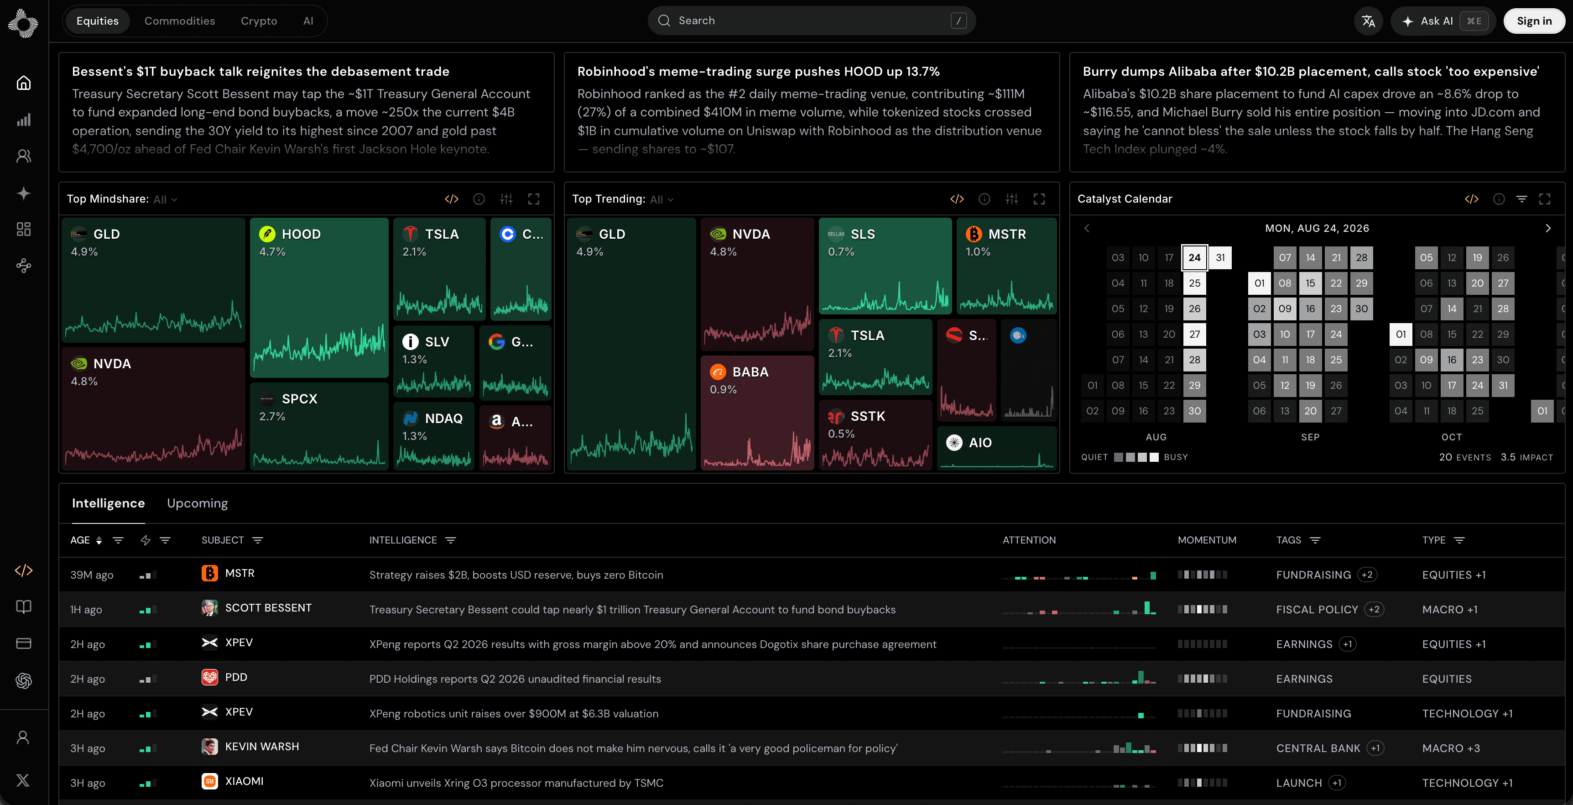Open the book docs icon in the sidebar
The image size is (1573, 805).
click(23, 606)
